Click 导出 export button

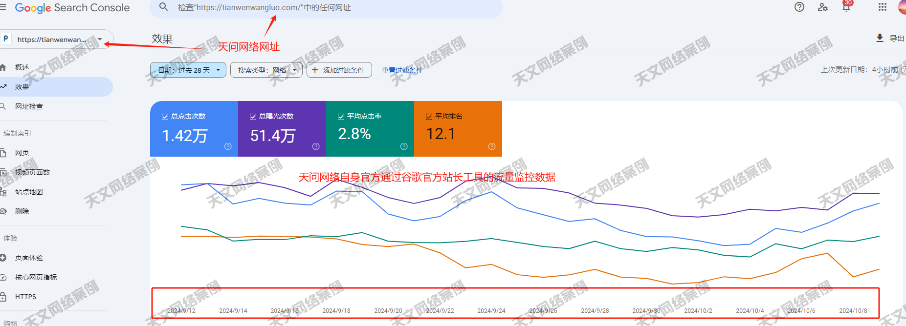coord(890,38)
